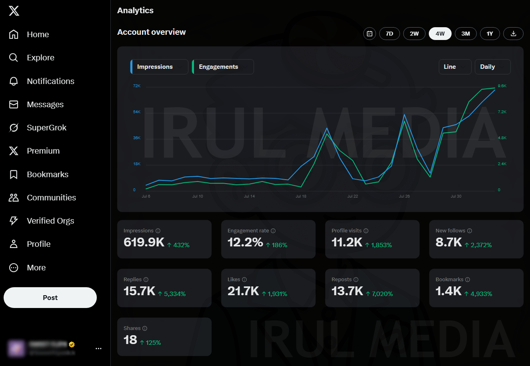The image size is (530, 366).
Task: Click the Jul 18 axis label
Action: (301, 196)
